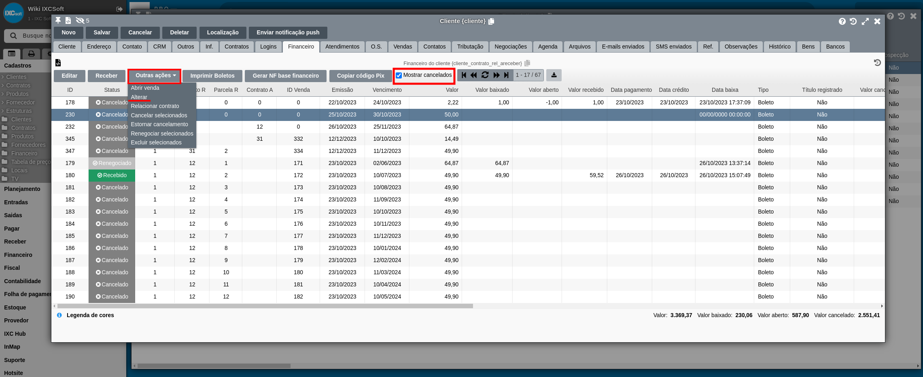Open the help question mark icon
The width and height of the screenshot is (923, 377).
(842, 21)
